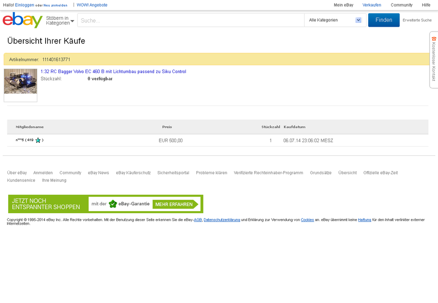
Task: Click the eBay logo
Action: click(22, 20)
